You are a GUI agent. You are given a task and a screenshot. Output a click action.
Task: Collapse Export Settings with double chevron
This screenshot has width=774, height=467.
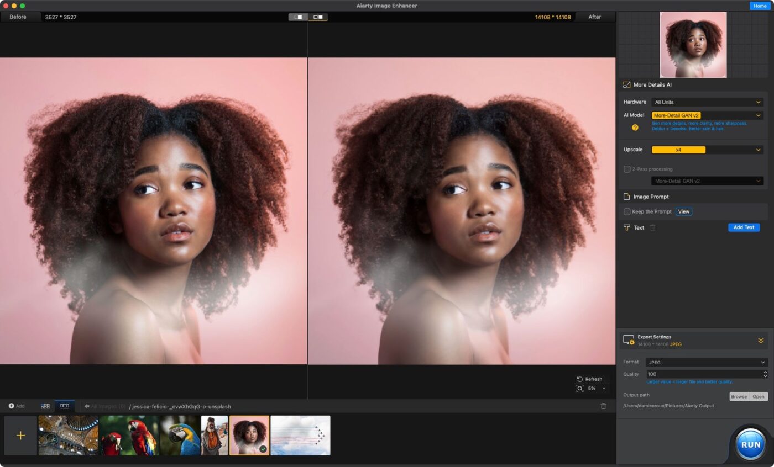click(x=761, y=341)
